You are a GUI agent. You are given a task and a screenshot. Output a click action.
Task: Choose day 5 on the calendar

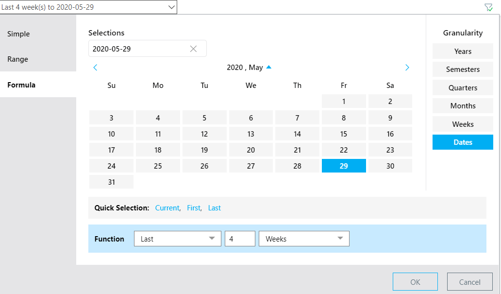[x=204, y=118]
